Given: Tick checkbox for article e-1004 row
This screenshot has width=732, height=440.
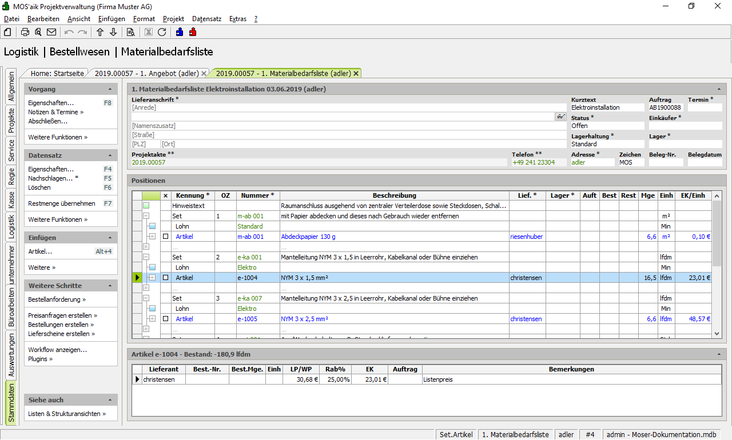Looking at the screenshot, I should click(x=166, y=278).
